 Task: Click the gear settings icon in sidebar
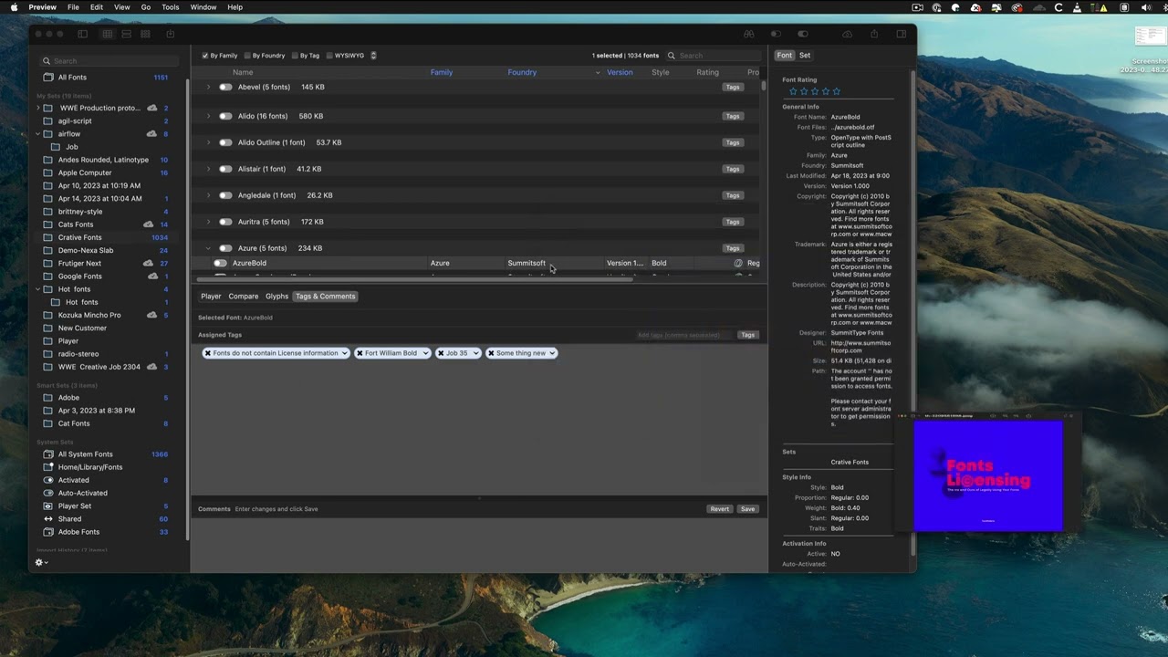[x=41, y=562]
